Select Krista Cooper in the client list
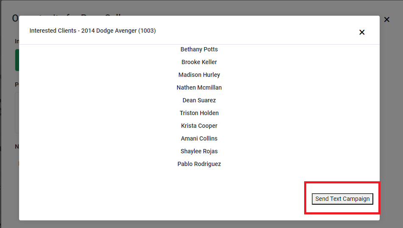Image resolution: width=403 pixels, height=228 pixels. (199, 126)
